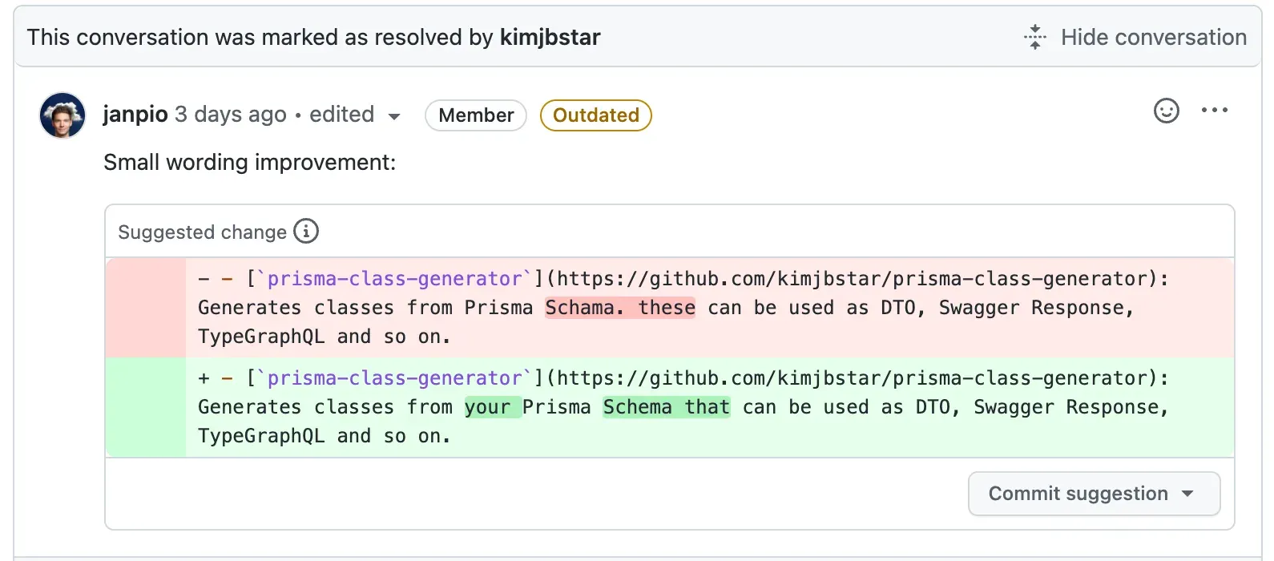Viewport: 1274px width, 561px height.
Task: Open janpio's username link
Action: tap(135, 115)
